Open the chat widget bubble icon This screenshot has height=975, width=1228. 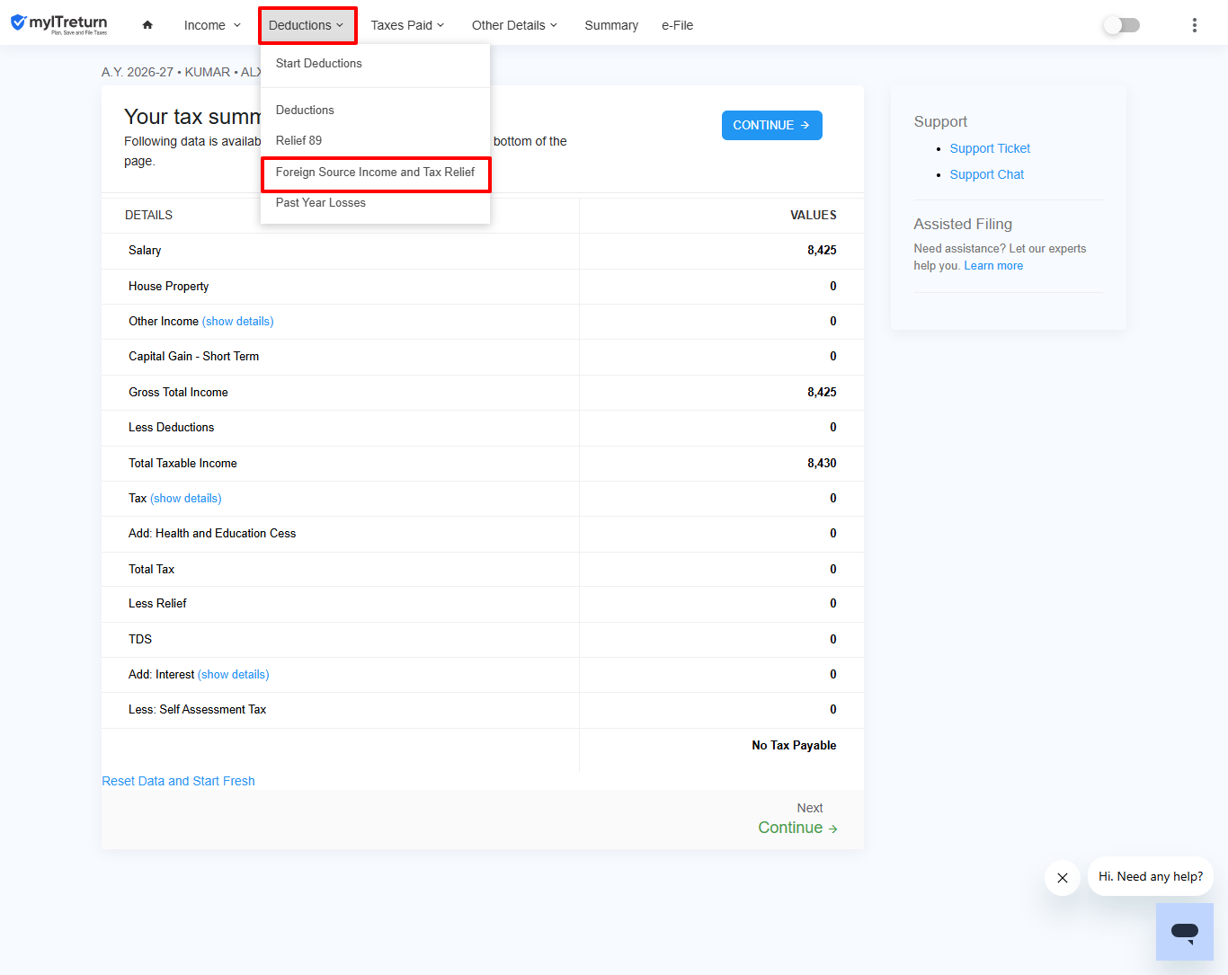pos(1184,932)
